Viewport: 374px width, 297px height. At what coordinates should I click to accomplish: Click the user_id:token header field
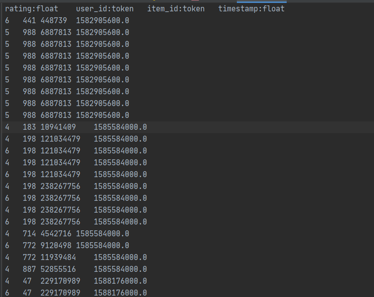105,9
